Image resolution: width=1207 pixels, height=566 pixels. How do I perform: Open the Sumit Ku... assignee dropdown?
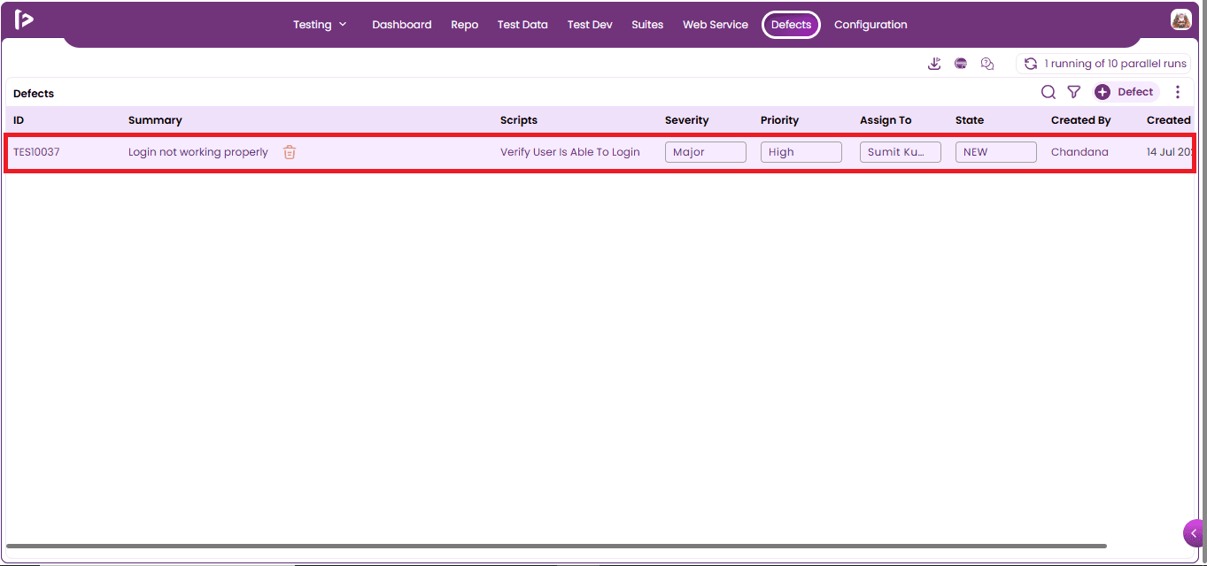(901, 152)
